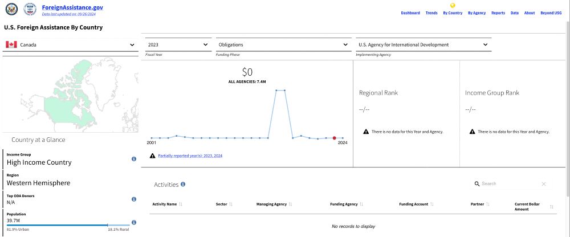570x237 pixels.
Task: Click the red 2023 data point on chart
Action: [x=335, y=138]
